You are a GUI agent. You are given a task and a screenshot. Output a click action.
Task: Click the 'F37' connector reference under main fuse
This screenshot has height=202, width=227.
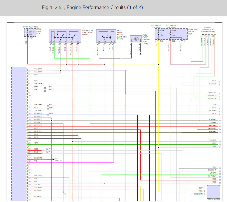pos(31,38)
